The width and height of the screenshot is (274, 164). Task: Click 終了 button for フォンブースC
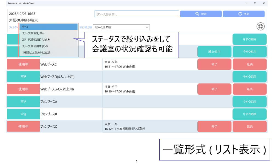pyautogui.click(x=214, y=127)
